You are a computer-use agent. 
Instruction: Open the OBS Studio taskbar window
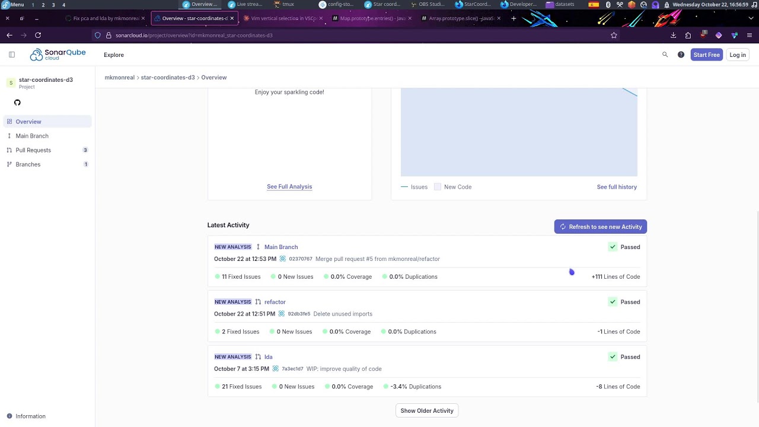[x=427, y=5]
